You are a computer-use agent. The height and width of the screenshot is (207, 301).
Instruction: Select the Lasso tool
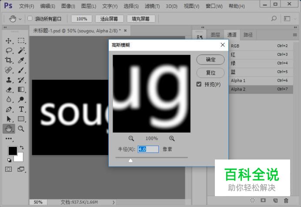click(8, 51)
